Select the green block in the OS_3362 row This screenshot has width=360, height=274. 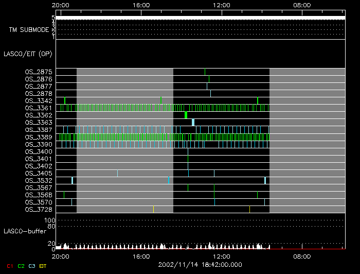pyautogui.click(x=186, y=115)
